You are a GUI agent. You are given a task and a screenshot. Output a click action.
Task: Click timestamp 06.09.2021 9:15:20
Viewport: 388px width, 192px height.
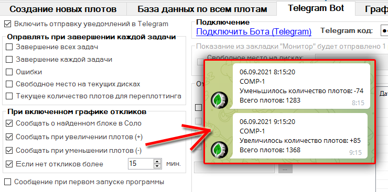(x=267, y=122)
